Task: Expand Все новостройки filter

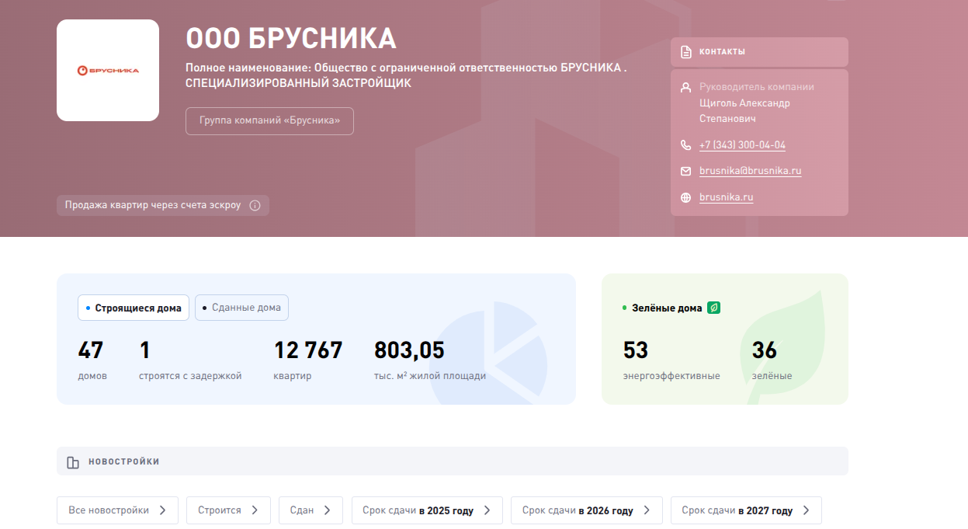Action: pyautogui.click(x=117, y=510)
